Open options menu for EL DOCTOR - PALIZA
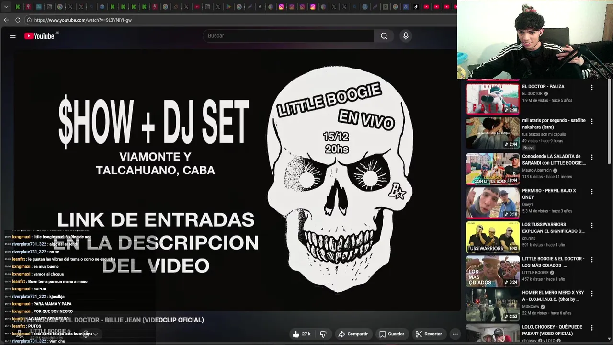 [x=592, y=88]
